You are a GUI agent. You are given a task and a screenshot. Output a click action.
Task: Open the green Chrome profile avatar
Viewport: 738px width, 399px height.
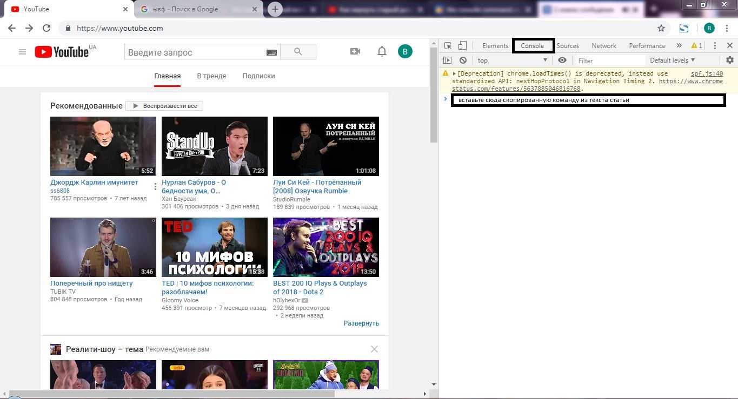tap(709, 28)
